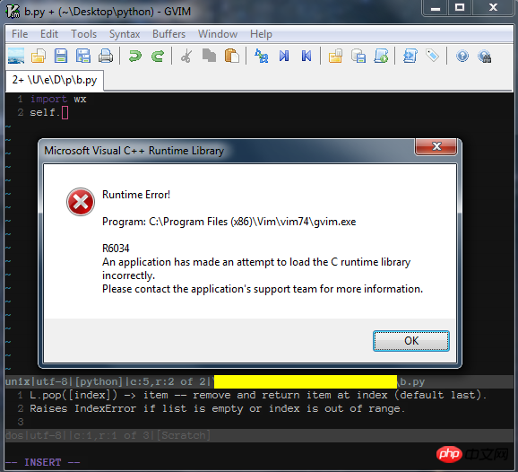Redo the last undone change
This screenshot has height=472, width=518.
click(158, 56)
